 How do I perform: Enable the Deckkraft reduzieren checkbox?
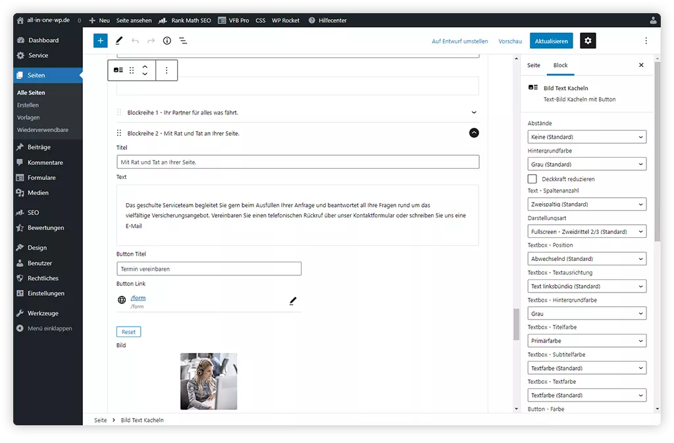click(532, 179)
